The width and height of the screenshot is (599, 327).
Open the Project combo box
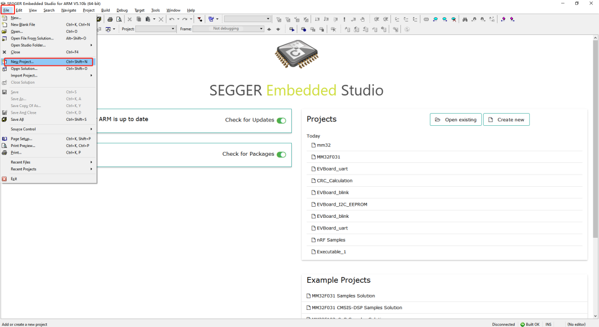pyautogui.click(x=155, y=29)
